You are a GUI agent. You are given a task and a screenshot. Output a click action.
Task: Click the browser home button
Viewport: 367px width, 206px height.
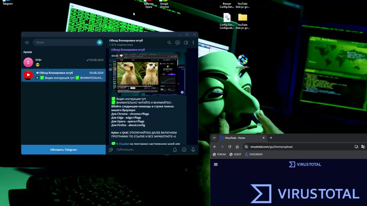click(237, 147)
